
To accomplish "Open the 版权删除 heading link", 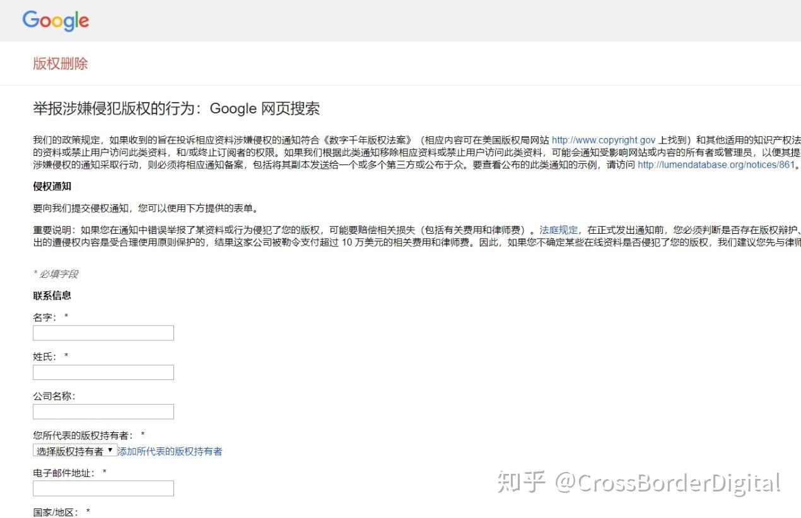I will pos(61,64).
